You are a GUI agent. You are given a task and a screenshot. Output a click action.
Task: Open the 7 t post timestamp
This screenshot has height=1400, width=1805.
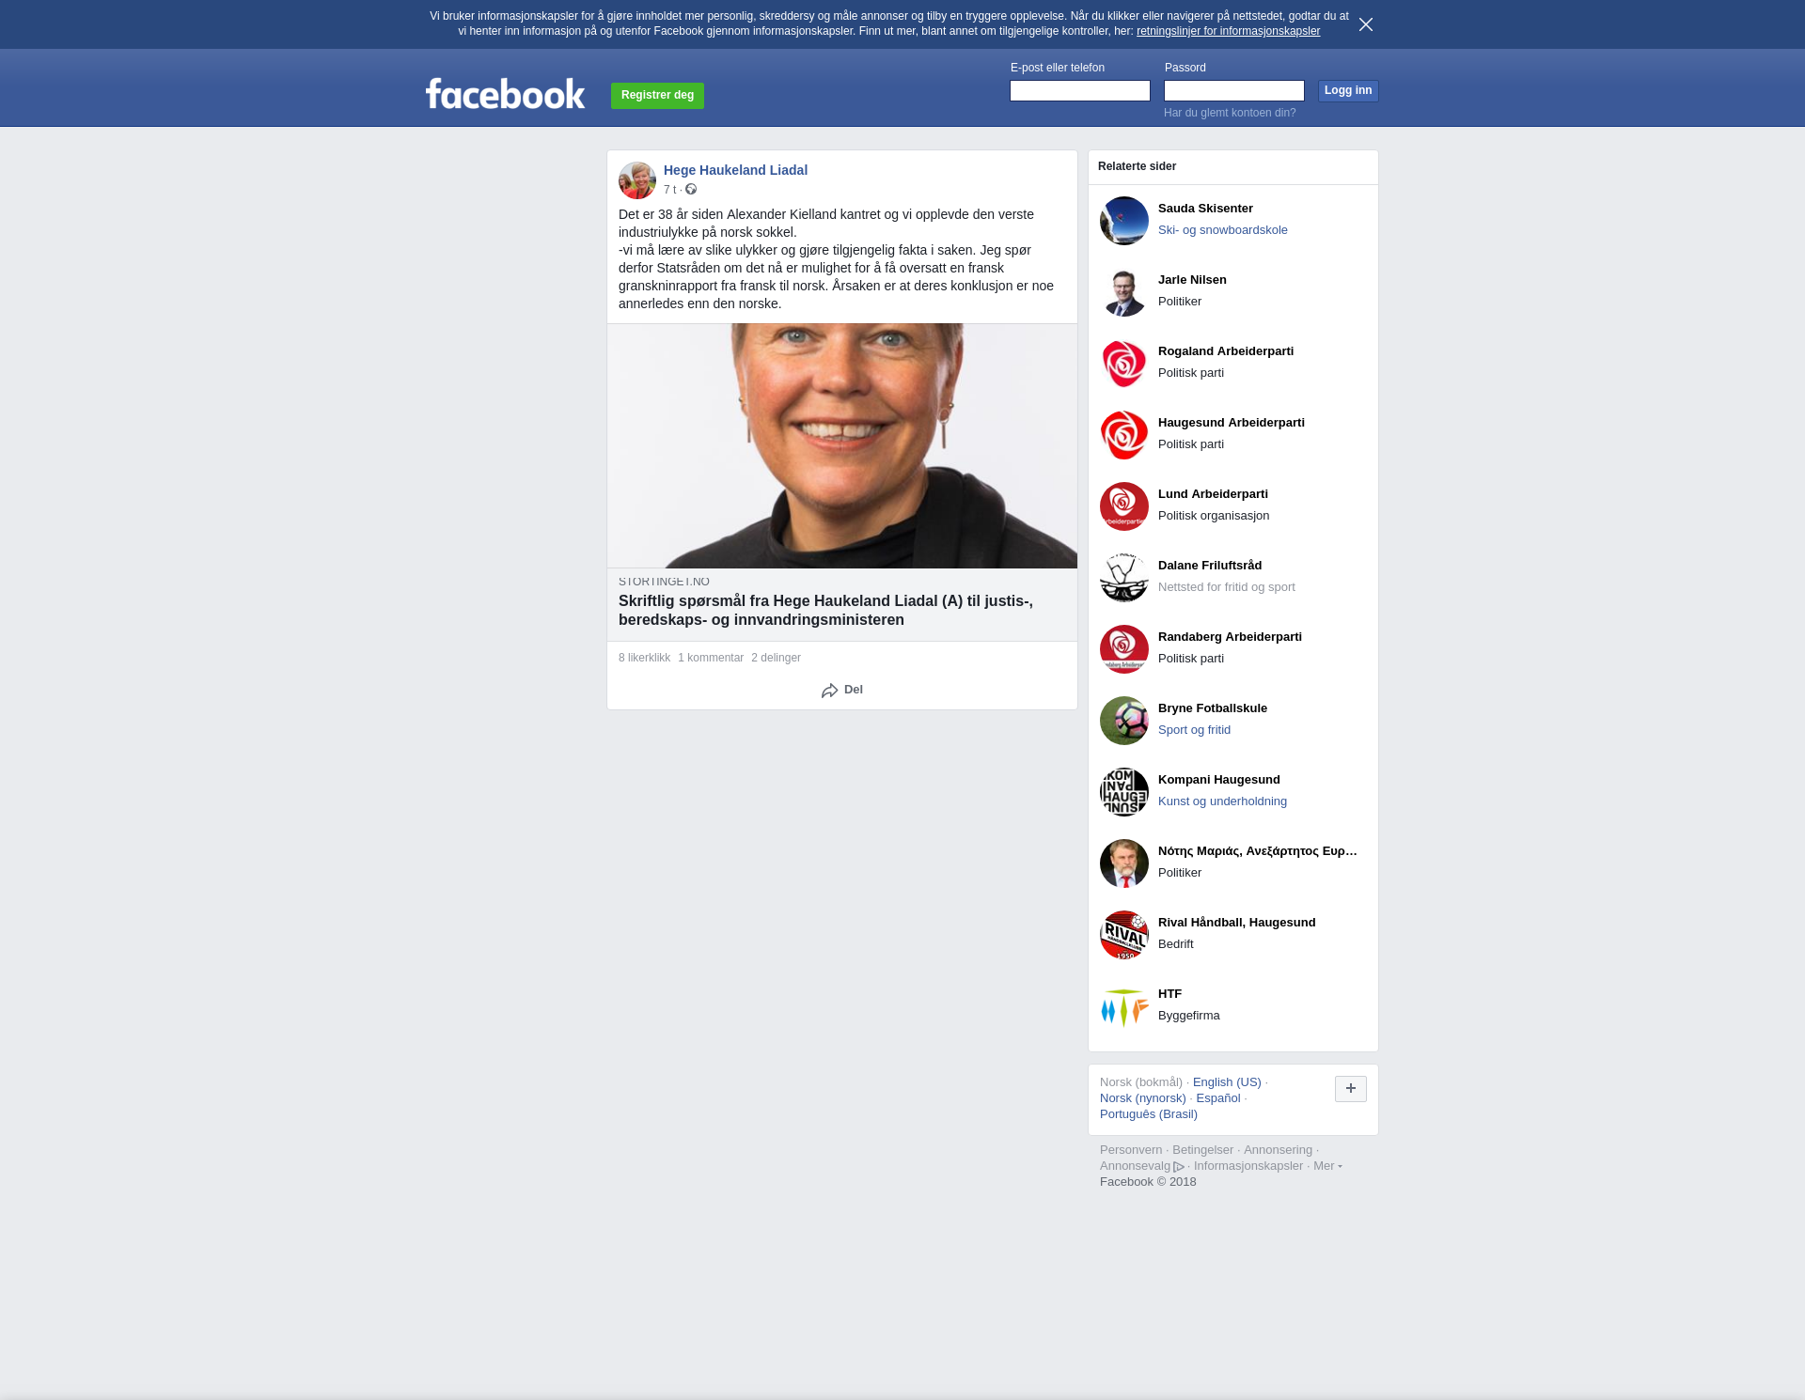point(669,190)
